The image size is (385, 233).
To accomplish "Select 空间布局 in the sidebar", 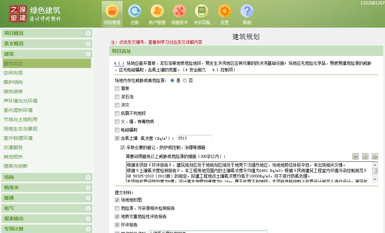I will 13,73.
